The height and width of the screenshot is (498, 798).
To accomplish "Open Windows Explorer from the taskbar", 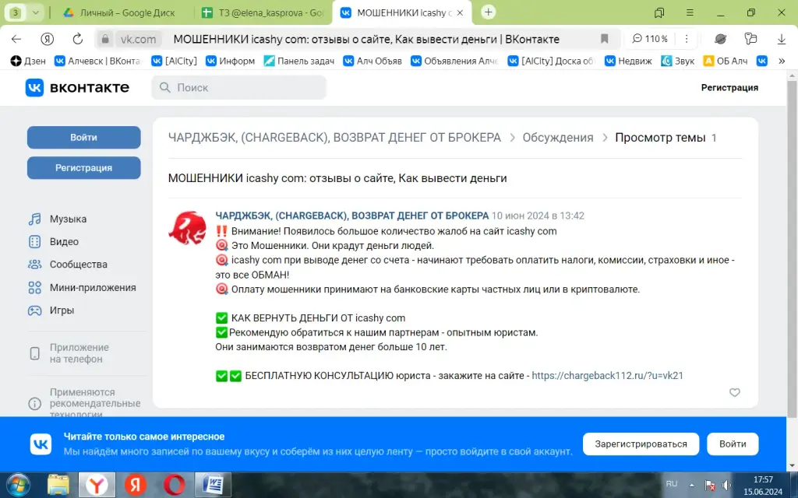I will pyautogui.click(x=58, y=484).
